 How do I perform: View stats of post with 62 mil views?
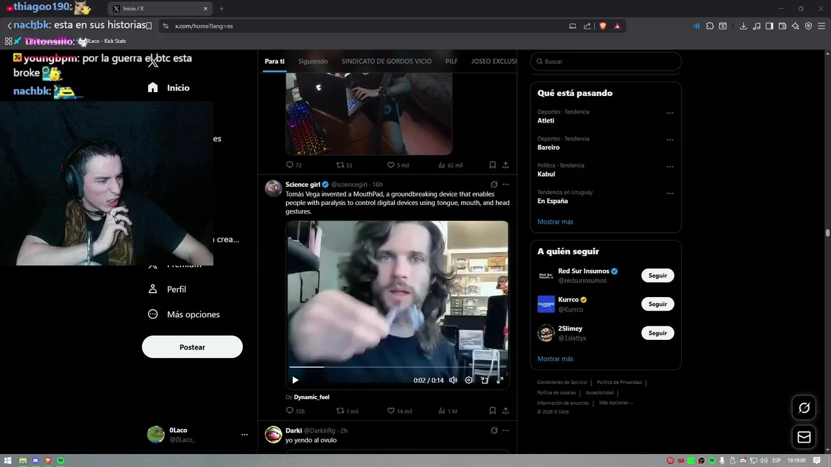[x=450, y=165]
